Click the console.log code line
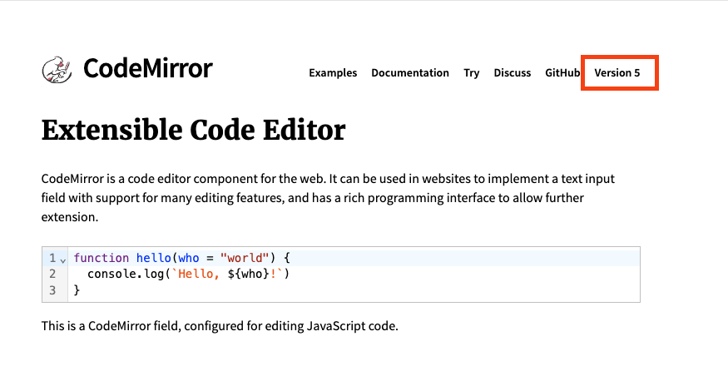 coord(354,274)
